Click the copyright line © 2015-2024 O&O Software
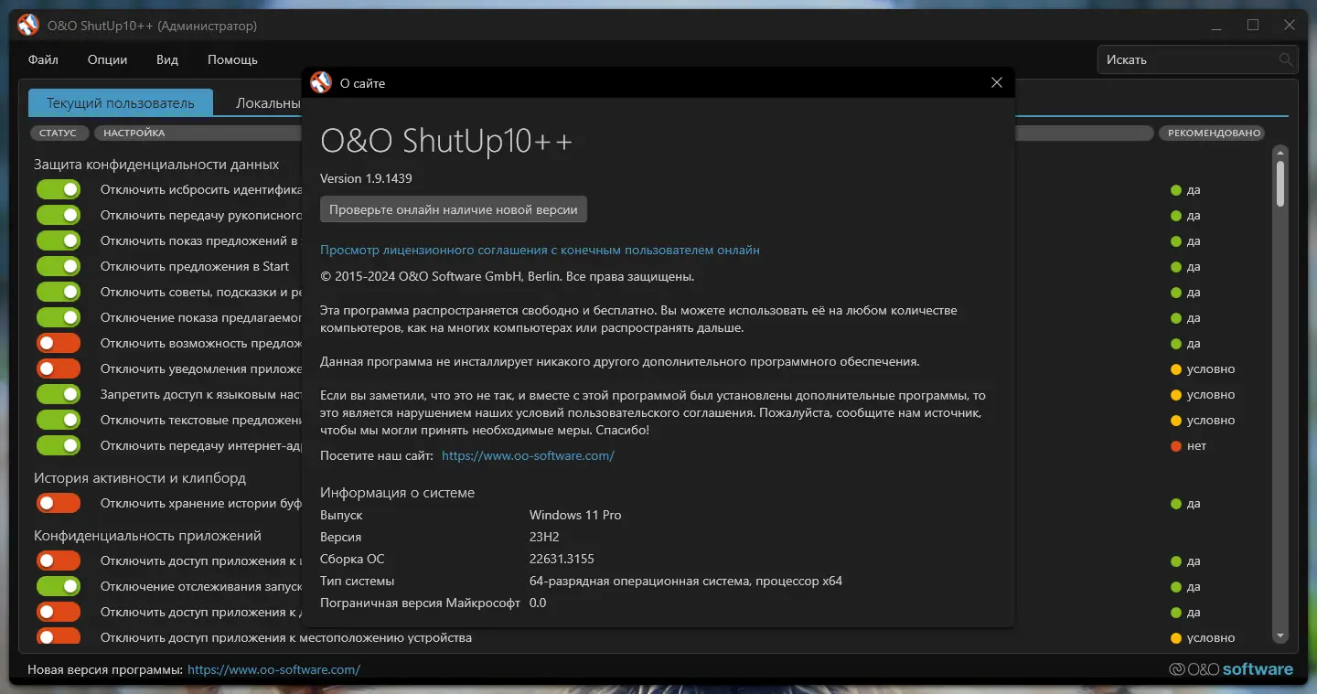The width and height of the screenshot is (1317, 694). point(508,276)
